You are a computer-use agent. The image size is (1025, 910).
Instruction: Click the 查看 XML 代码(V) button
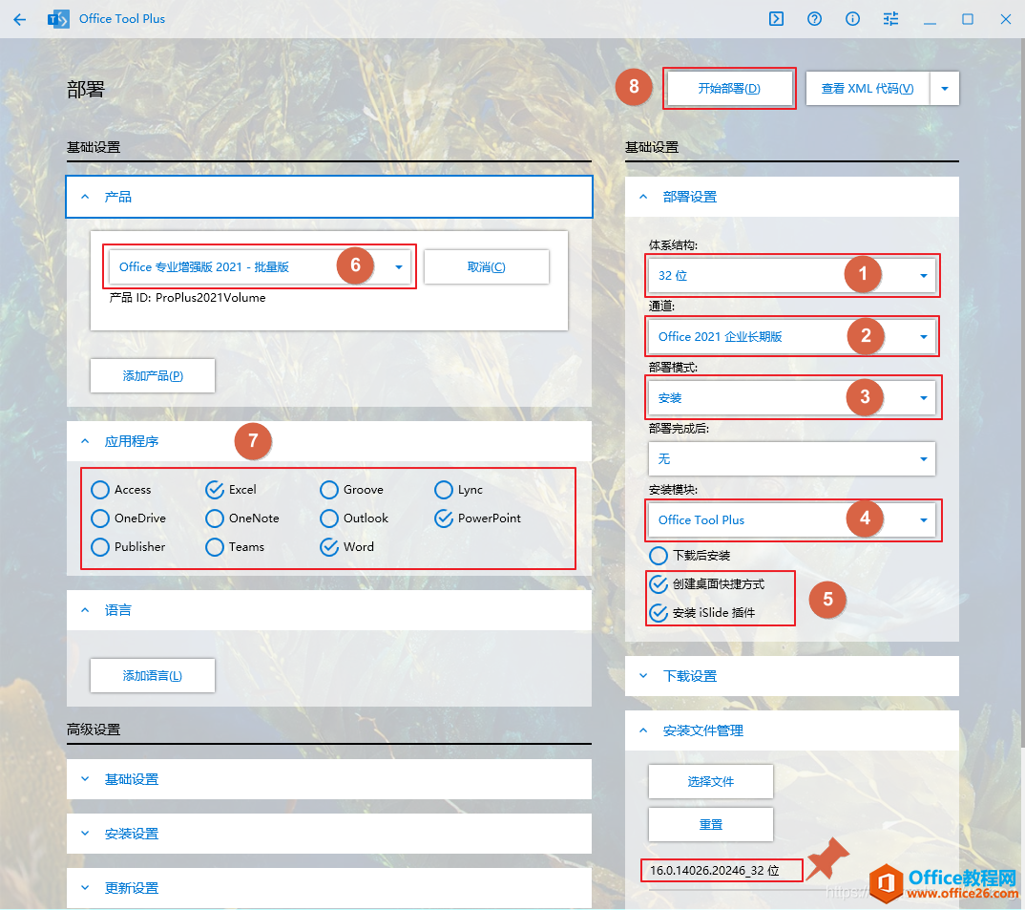pos(868,88)
